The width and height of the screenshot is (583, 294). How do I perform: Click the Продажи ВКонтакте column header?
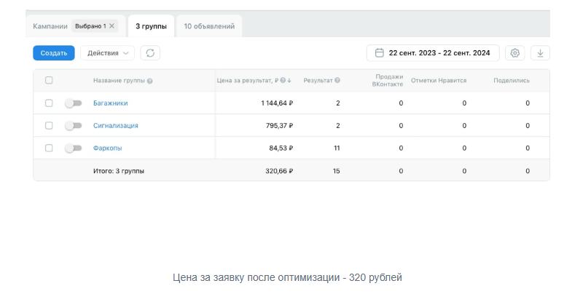tap(388, 80)
